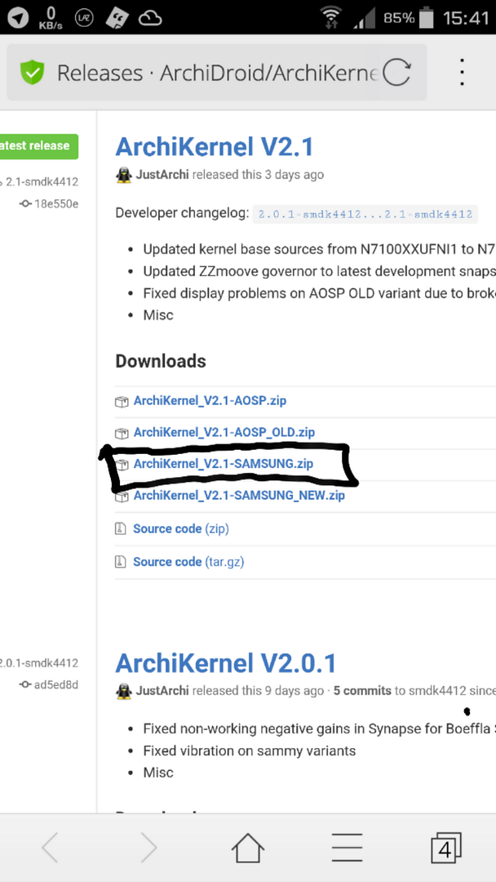Download ArchiKernel_V2.1-AOSP_OLD.zip
Viewport: 496px width, 882px height.
(x=224, y=432)
